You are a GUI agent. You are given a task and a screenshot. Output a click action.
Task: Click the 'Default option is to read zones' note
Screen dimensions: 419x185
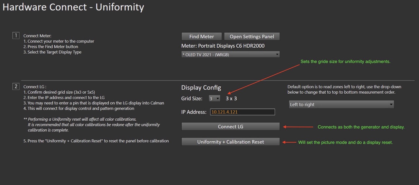coord(344,89)
